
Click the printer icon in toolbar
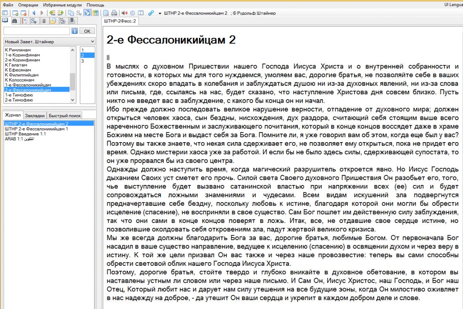coord(114,13)
